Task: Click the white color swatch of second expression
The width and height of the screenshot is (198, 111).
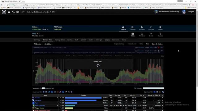Action: 159,51
